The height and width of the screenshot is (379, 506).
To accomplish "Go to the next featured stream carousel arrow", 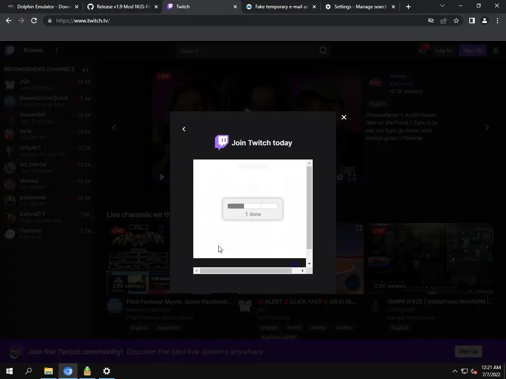I will (x=487, y=128).
